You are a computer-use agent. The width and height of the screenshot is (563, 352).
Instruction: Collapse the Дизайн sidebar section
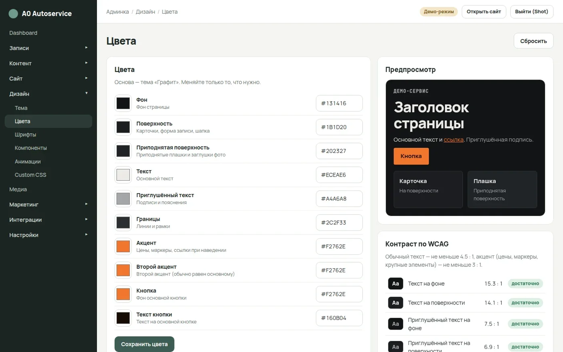click(x=48, y=94)
